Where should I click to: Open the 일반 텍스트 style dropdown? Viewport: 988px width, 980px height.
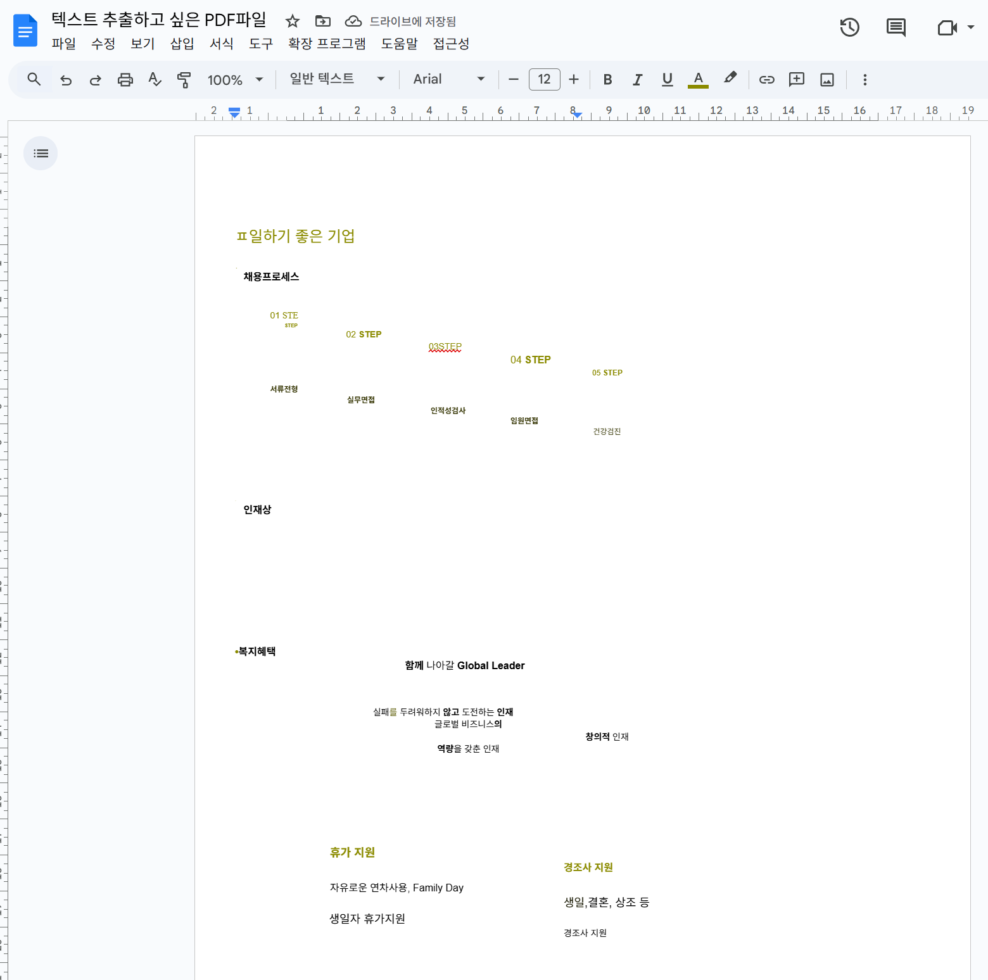tap(338, 79)
